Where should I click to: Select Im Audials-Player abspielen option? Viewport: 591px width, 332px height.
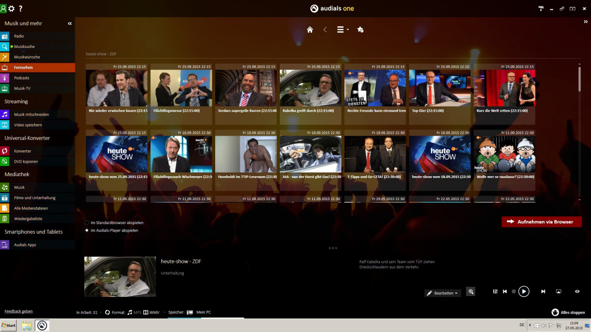[x=111, y=230]
